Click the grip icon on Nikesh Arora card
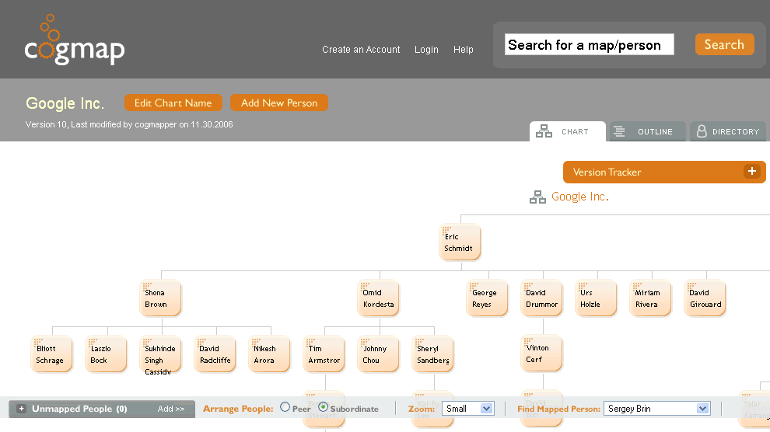 pos(257,342)
